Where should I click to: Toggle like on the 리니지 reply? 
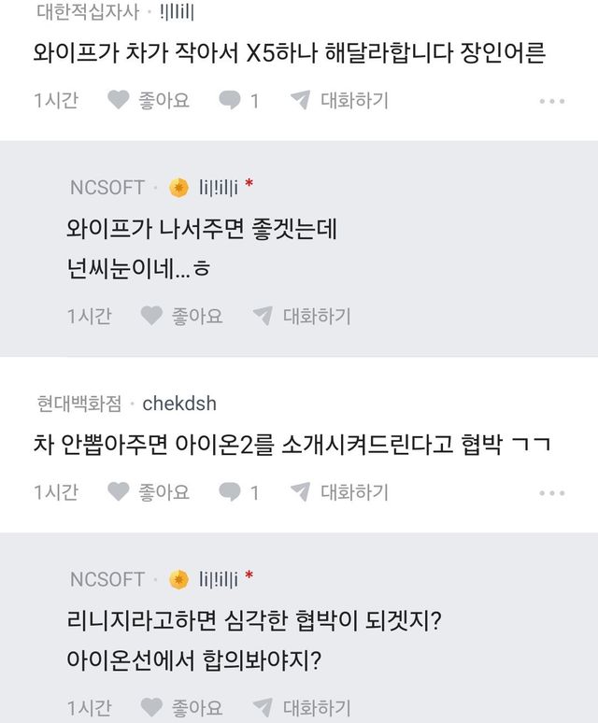[x=151, y=707]
